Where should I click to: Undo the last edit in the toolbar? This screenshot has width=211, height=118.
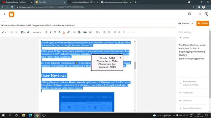[12, 32]
